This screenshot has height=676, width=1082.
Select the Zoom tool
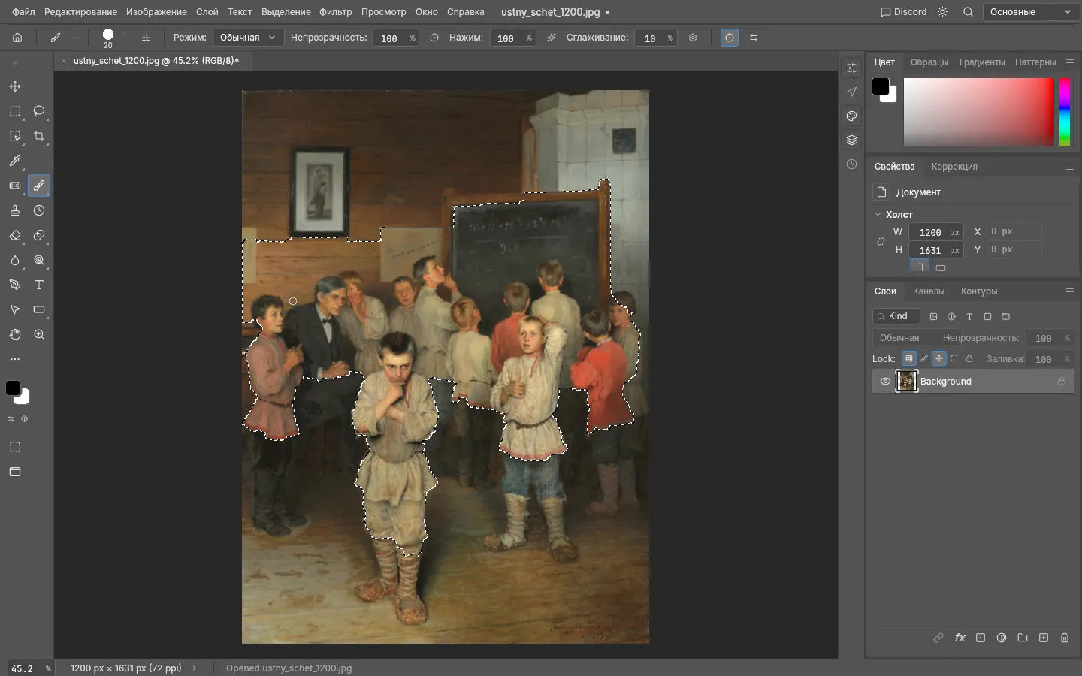coord(39,334)
